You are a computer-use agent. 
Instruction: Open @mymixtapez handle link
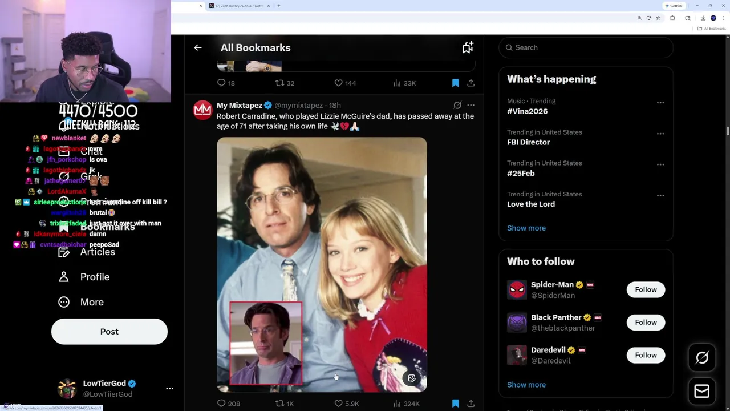(298, 106)
